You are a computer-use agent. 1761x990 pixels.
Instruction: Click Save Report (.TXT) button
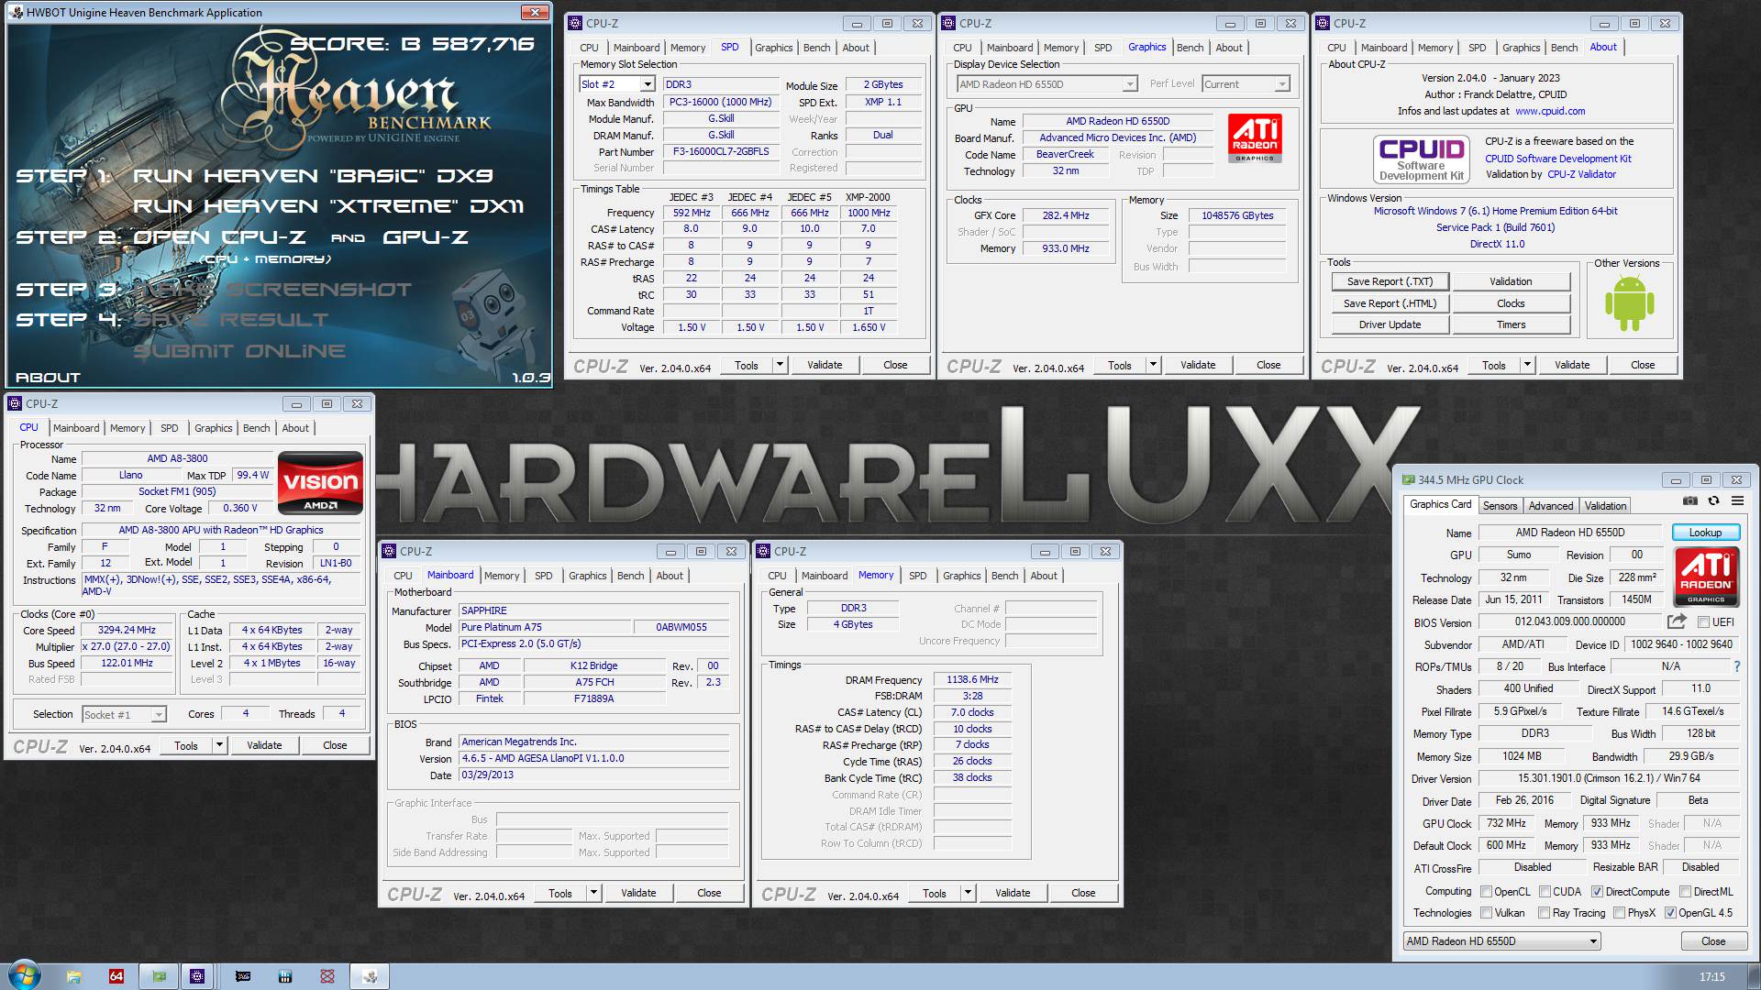1390,281
